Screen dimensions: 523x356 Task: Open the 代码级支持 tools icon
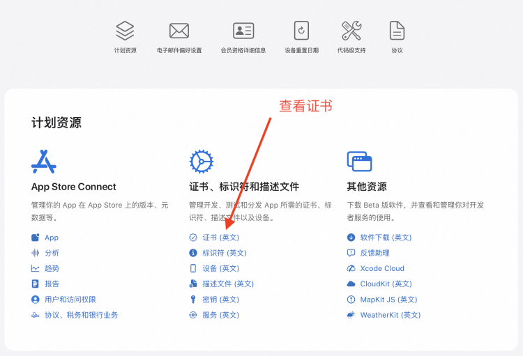point(351,31)
